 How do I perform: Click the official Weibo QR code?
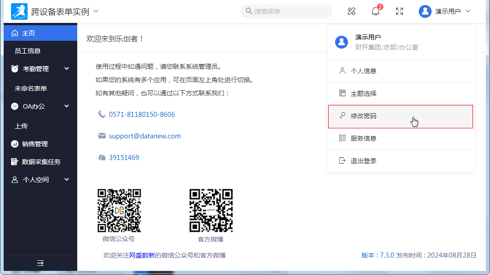pyautogui.click(x=211, y=210)
